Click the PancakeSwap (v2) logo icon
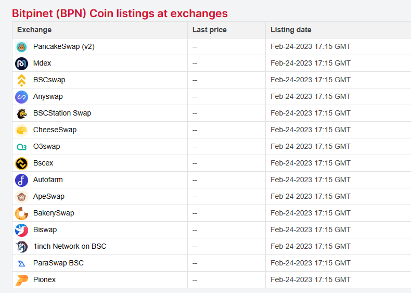This screenshot has height=293, width=411. click(x=21, y=47)
